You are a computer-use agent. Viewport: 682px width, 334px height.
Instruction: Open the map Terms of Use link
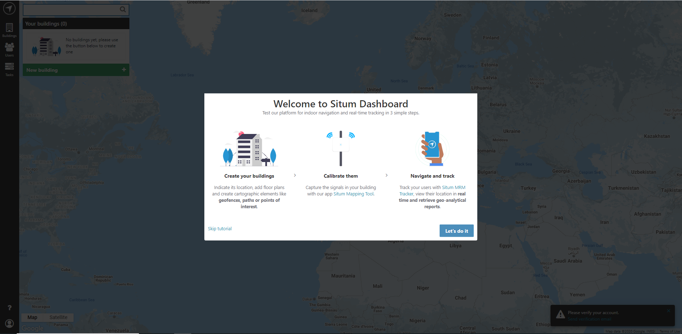click(x=670, y=332)
